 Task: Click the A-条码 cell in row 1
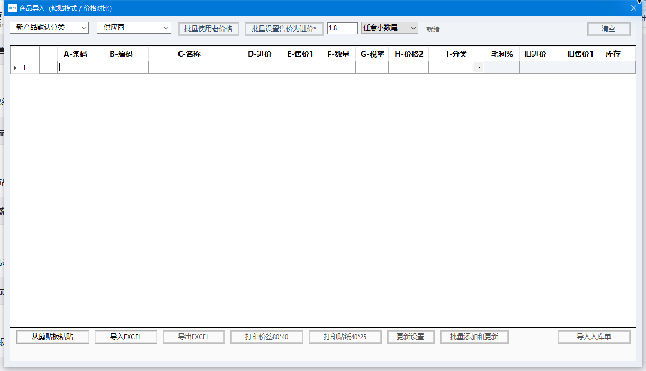pos(80,68)
